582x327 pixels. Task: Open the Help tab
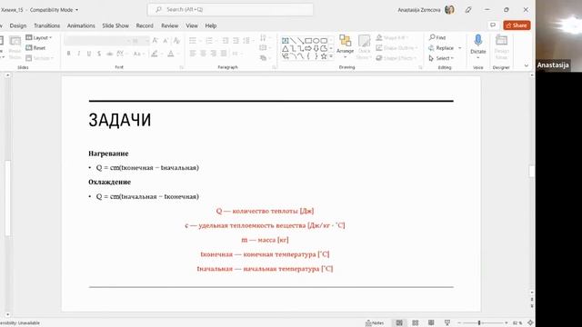(211, 25)
